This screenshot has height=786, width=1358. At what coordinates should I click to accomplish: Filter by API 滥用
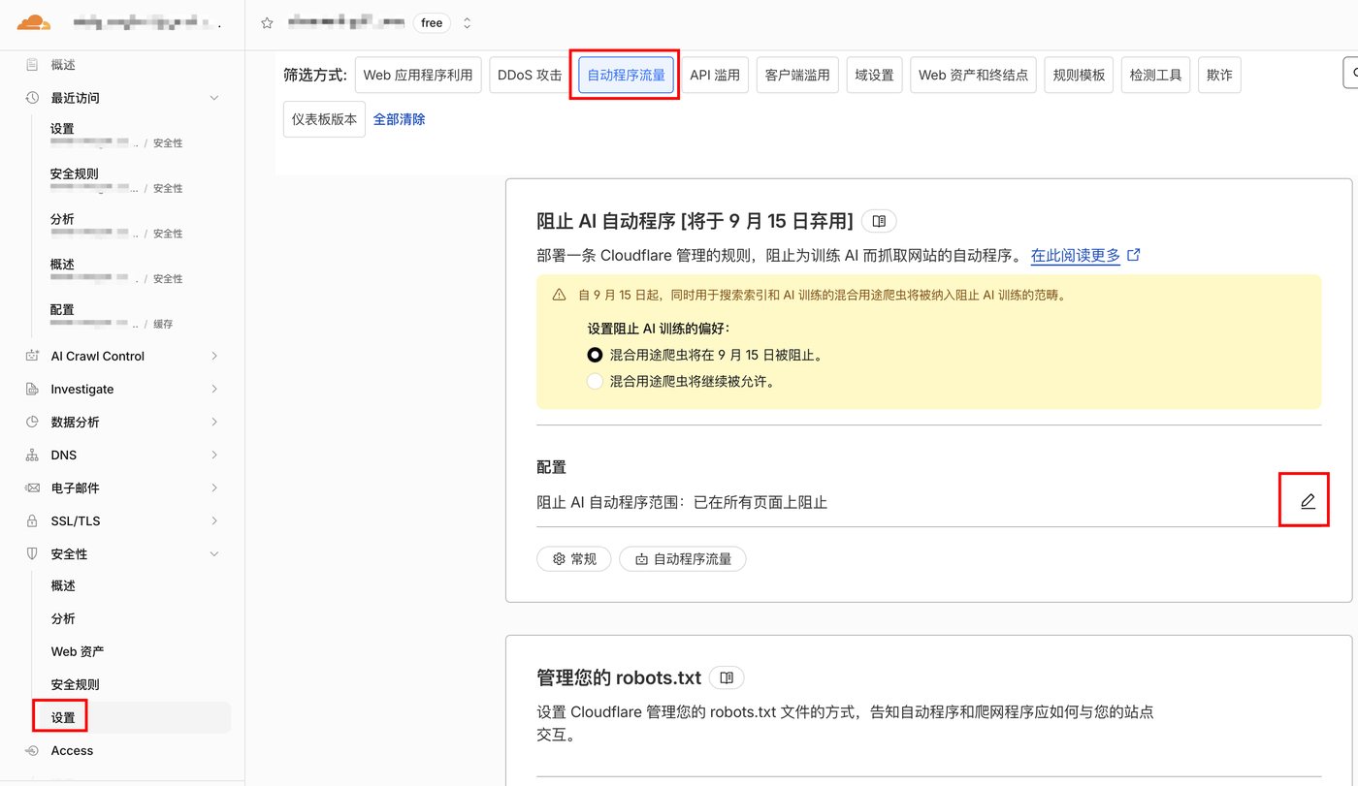pos(715,75)
